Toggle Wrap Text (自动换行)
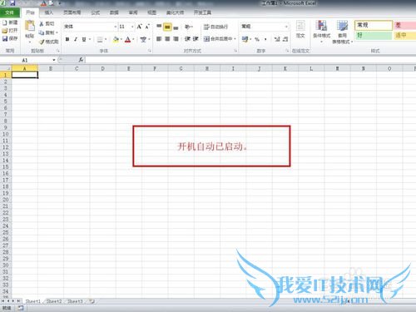The image size is (416, 312). pos(215,27)
